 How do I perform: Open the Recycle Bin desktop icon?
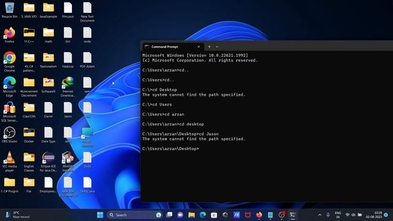click(x=10, y=10)
